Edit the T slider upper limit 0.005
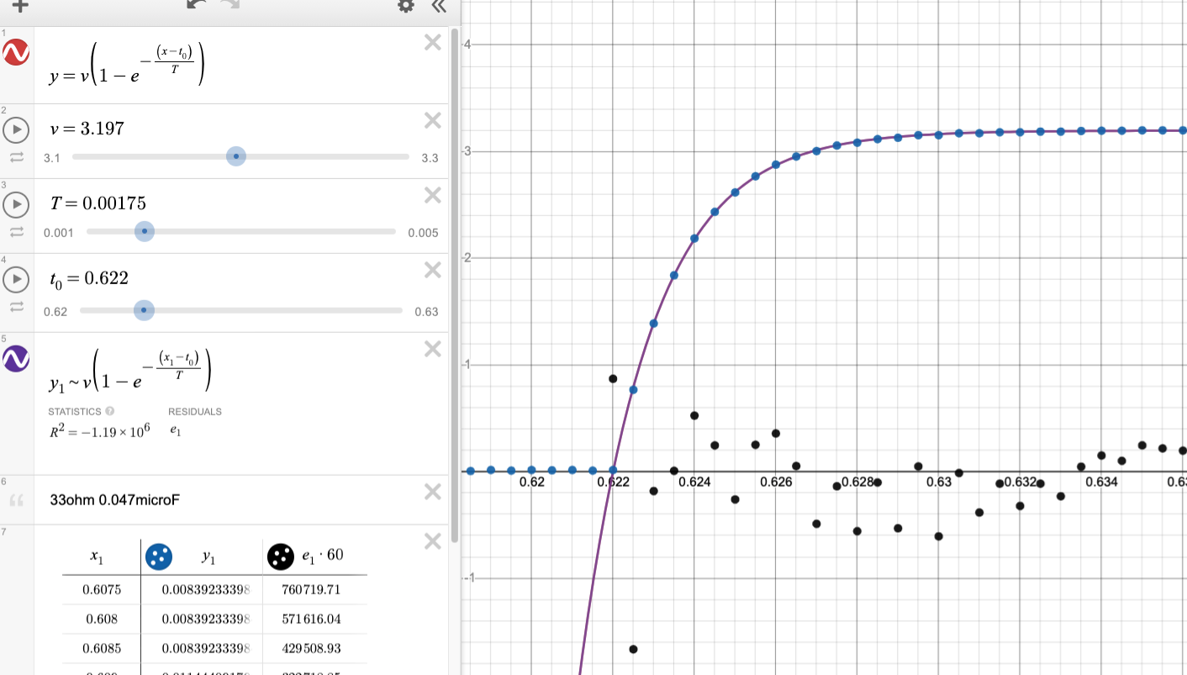 pos(423,233)
